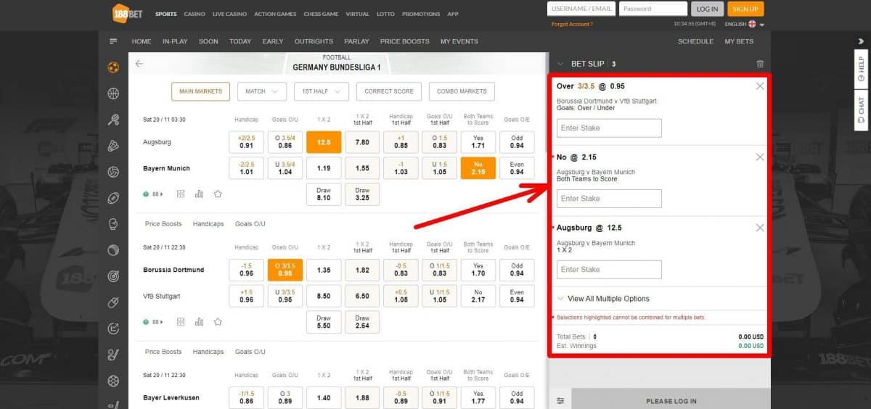Open English language flag dropdown
The image size is (871, 409).
coord(745,24)
